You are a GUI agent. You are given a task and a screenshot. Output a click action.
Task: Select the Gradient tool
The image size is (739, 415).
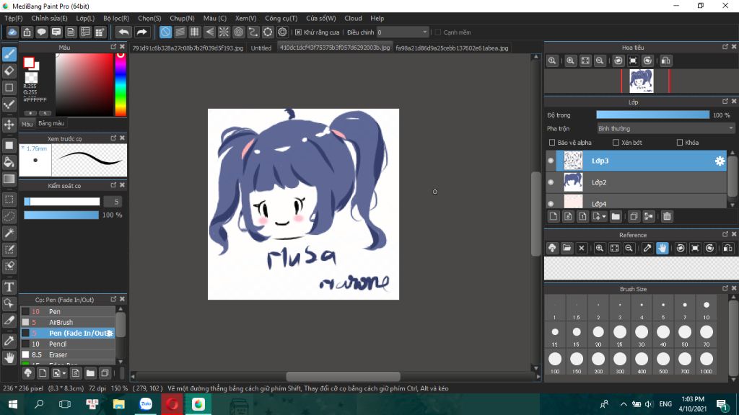click(x=9, y=179)
